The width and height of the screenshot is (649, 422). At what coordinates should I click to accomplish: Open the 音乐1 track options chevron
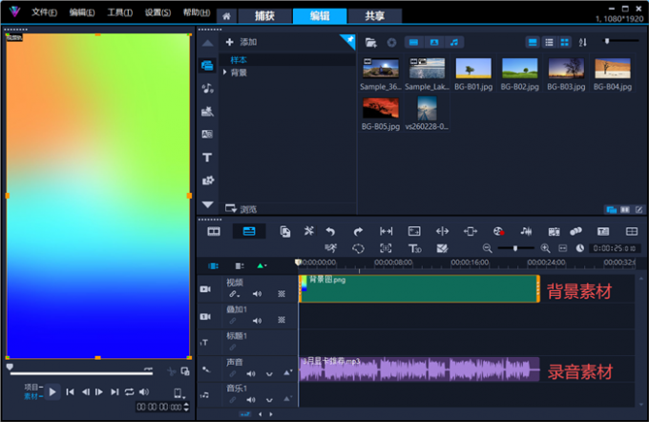point(269,400)
